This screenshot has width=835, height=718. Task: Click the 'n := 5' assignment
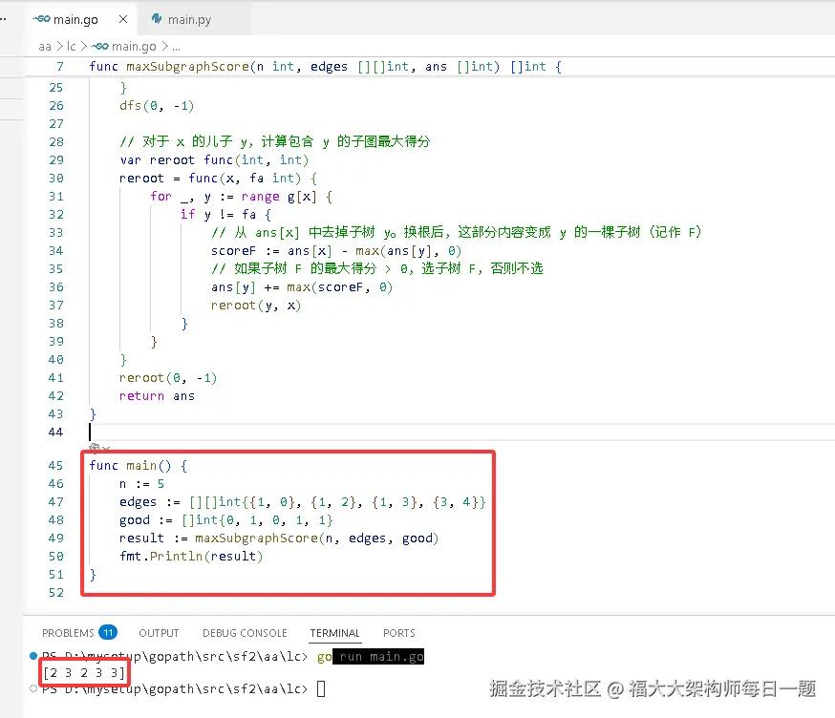pos(141,484)
